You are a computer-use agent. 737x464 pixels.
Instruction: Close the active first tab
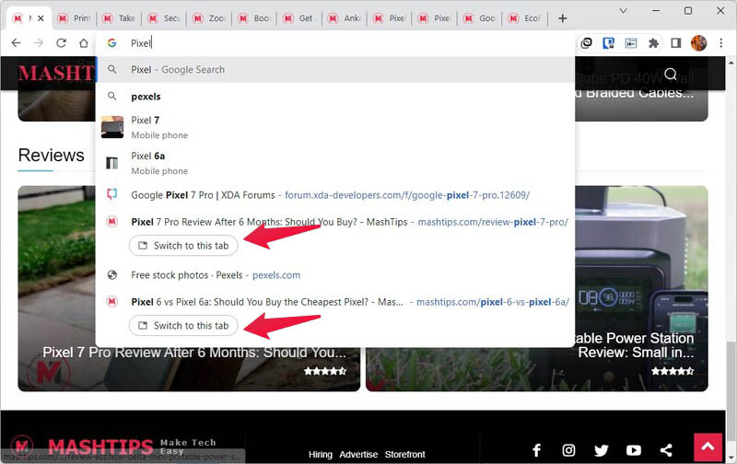point(41,18)
